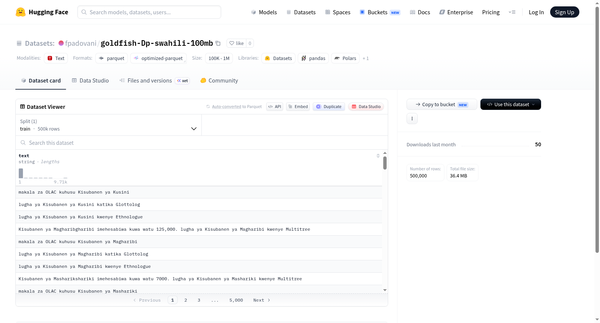Click the Embed button

click(x=298, y=107)
